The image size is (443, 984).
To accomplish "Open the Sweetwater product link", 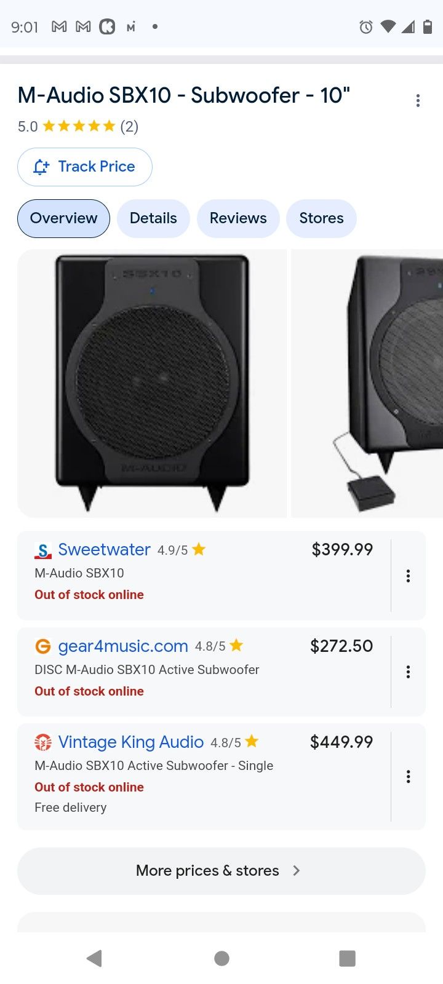I will pyautogui.click(x=105, y=550).
